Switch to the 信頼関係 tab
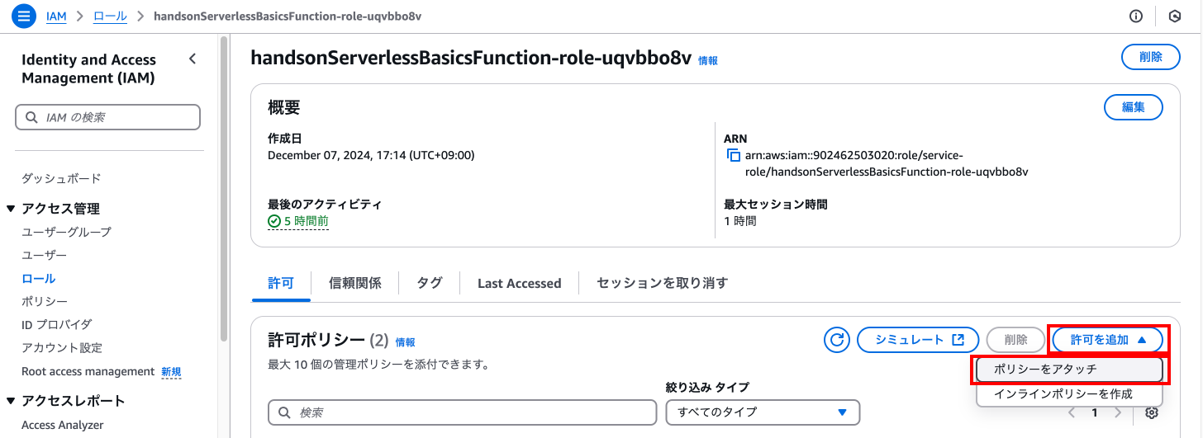 coord(355,283)
